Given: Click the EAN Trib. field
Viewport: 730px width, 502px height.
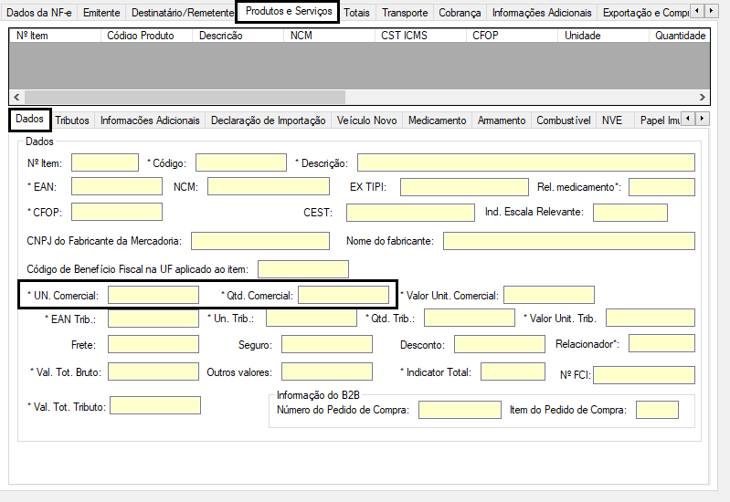Looking at the screenshot, I should point(153,319).
